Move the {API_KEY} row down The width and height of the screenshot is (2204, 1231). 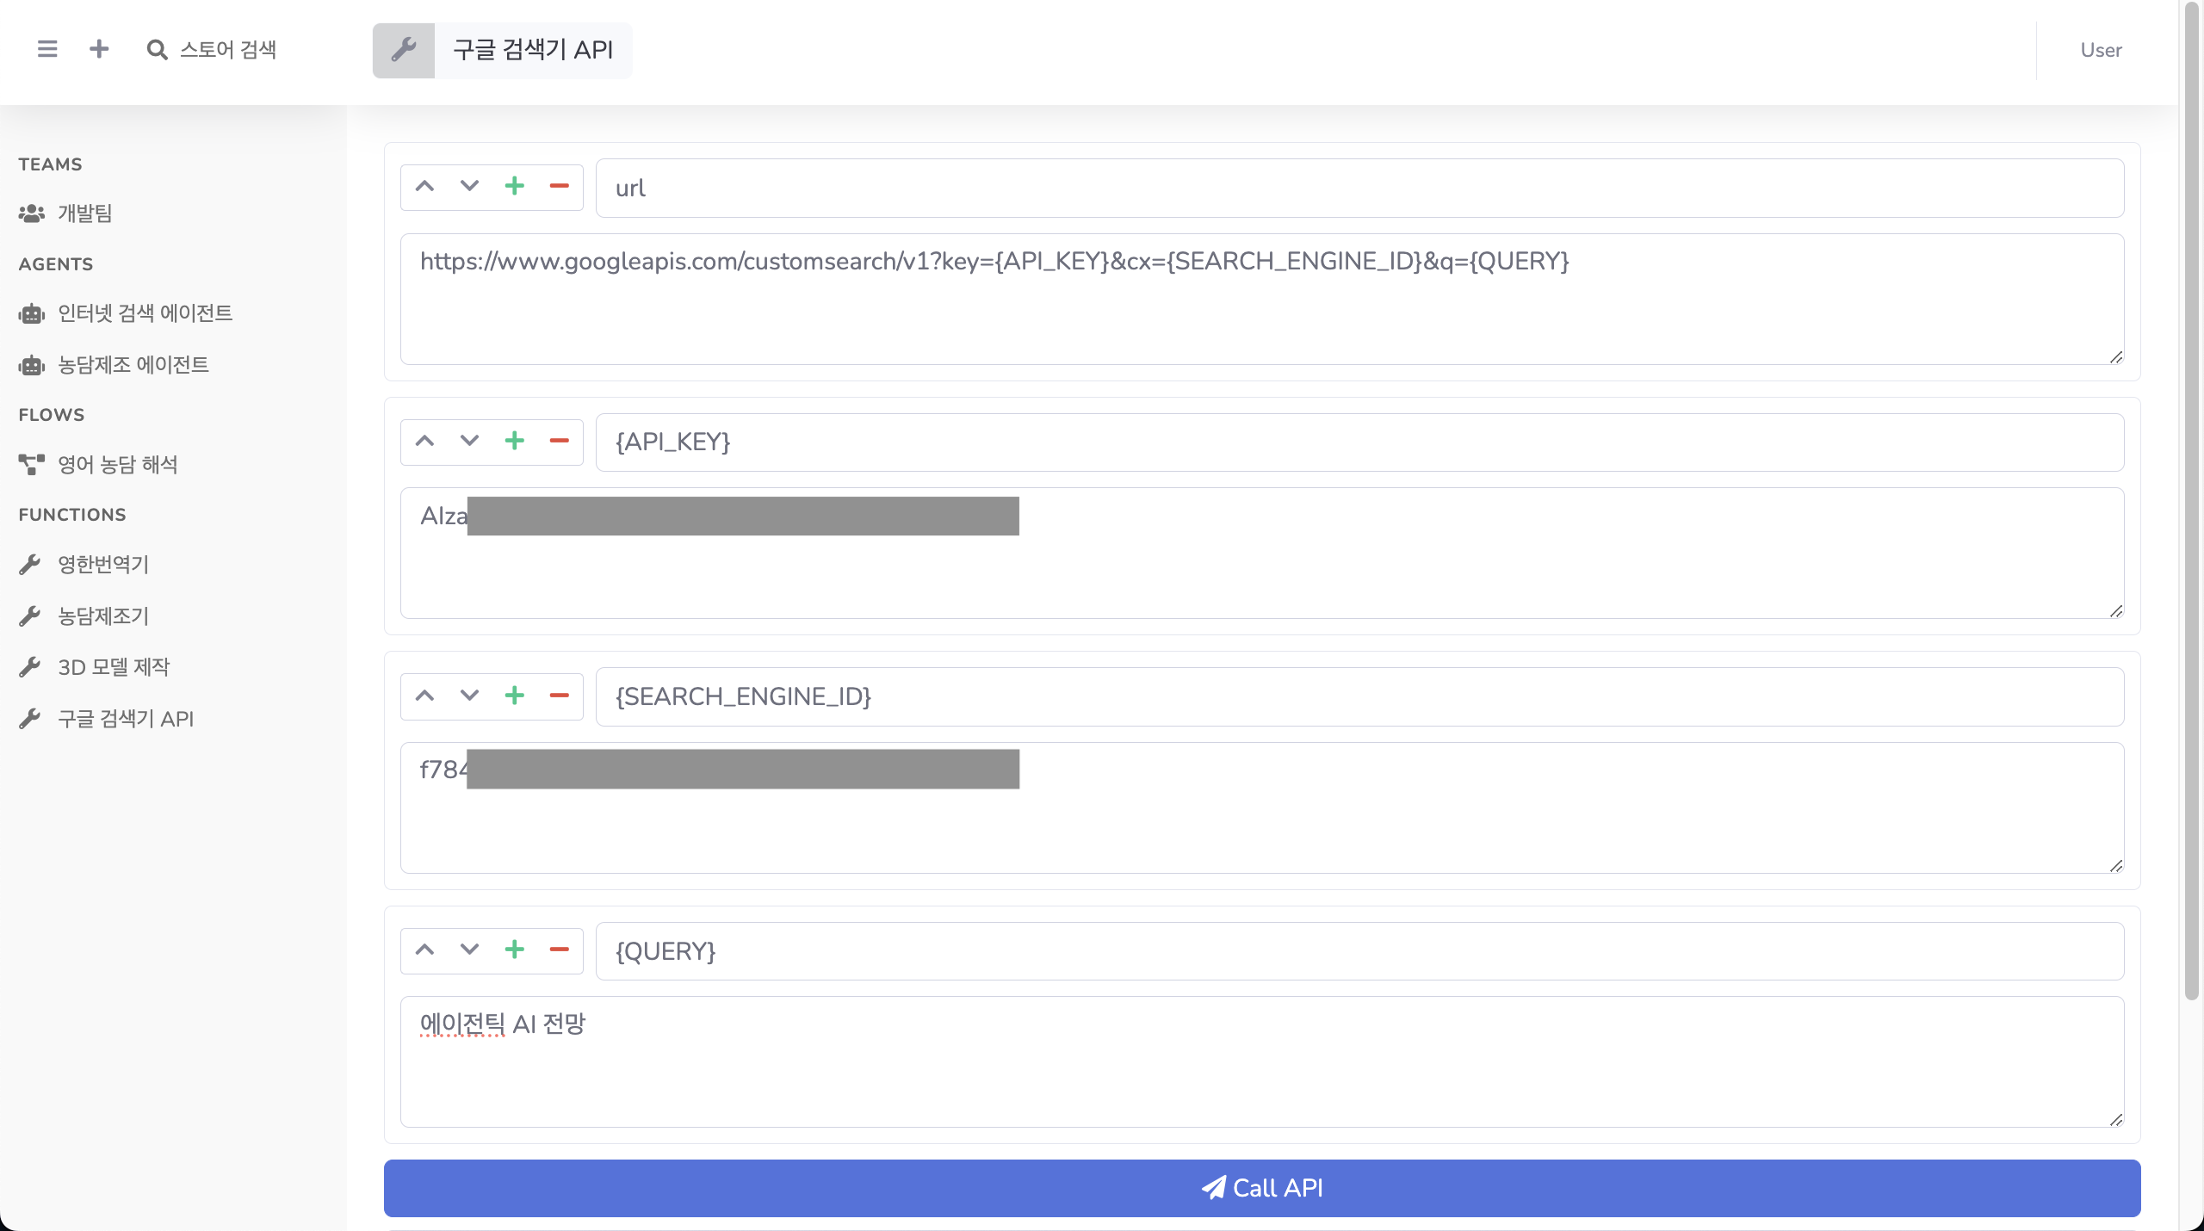coord(469,442)
